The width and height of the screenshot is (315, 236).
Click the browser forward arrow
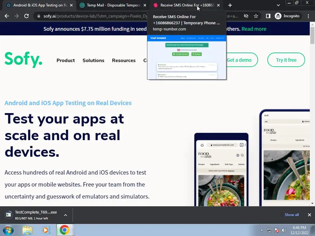[x=17, y=16]
